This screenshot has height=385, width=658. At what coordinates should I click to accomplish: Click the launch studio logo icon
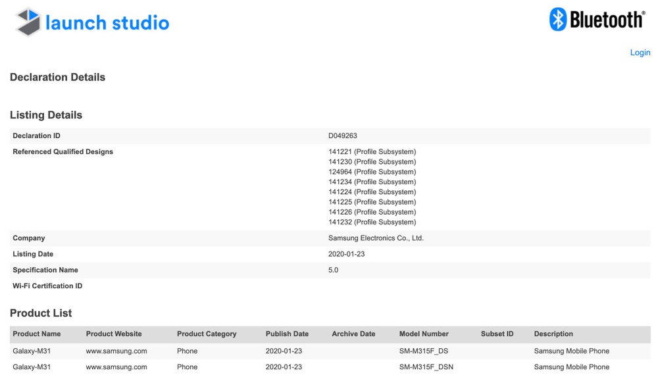28,22
